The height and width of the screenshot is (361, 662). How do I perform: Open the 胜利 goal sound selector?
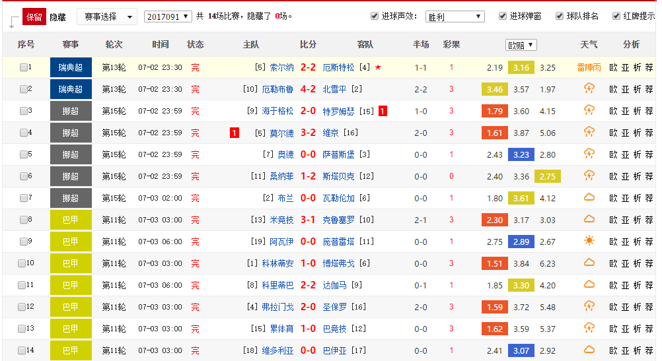pos(455,16)
